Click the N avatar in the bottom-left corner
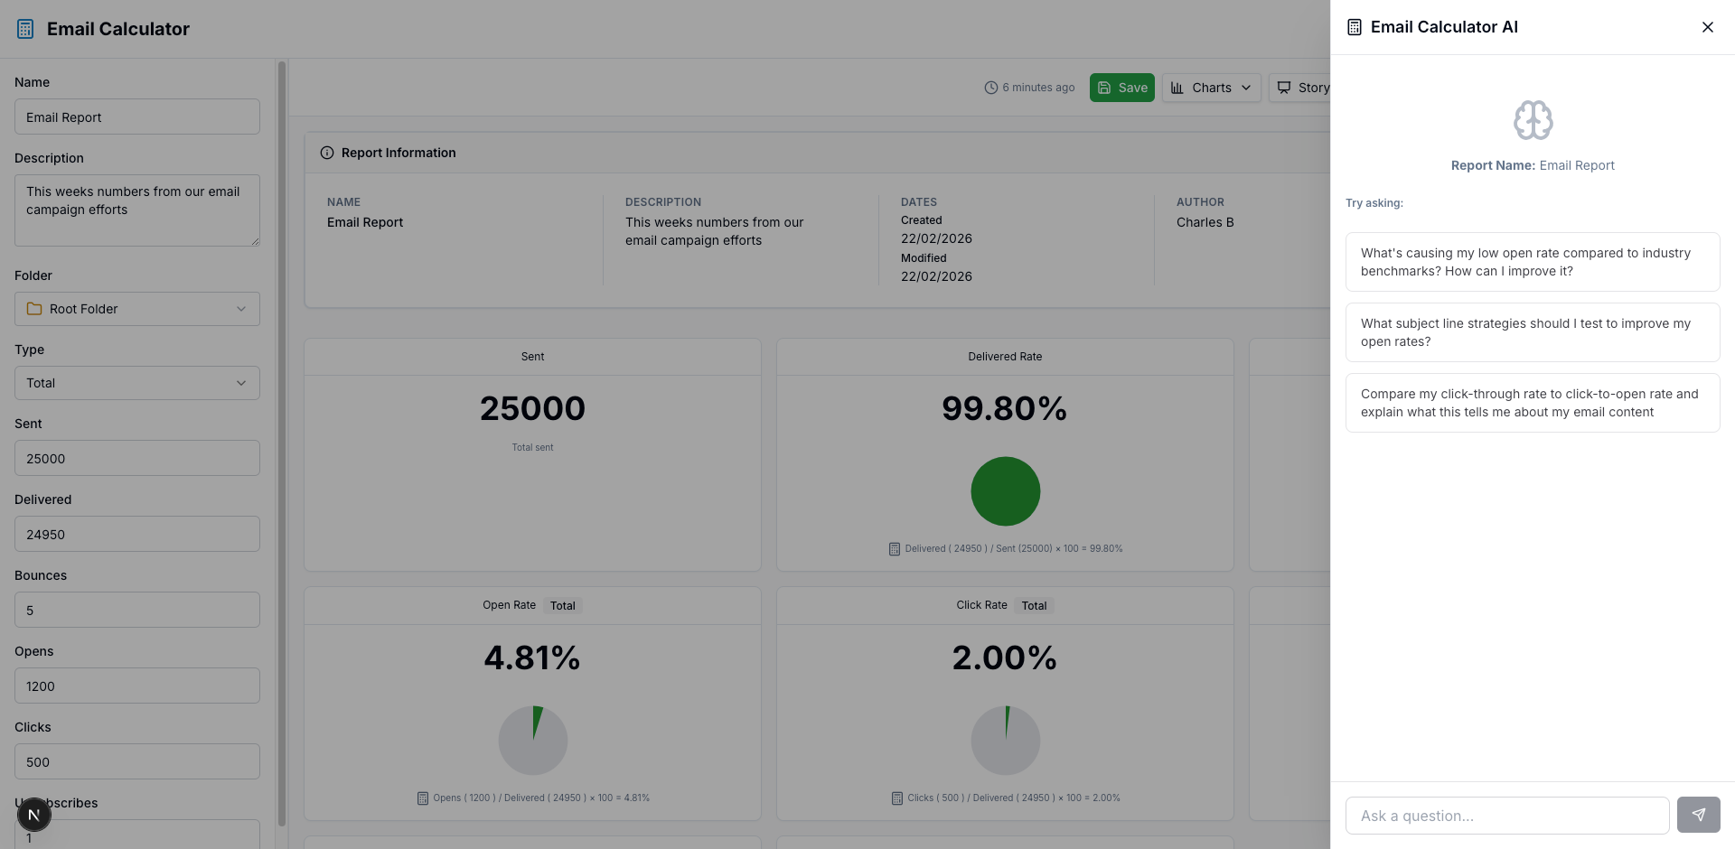 click(x=33, y=814)
